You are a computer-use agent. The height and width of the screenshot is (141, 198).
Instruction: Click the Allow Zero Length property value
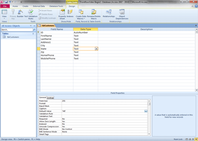105,121
